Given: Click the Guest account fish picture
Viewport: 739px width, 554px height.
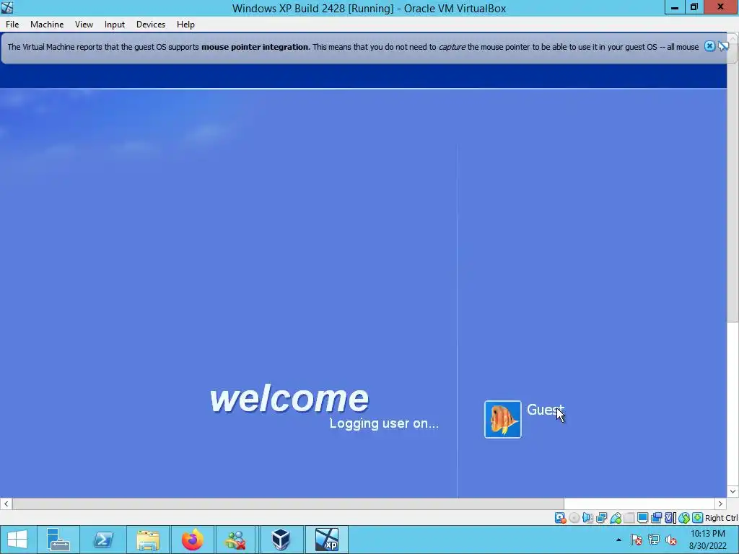Looking at the screenshot, I should (503, 419).
